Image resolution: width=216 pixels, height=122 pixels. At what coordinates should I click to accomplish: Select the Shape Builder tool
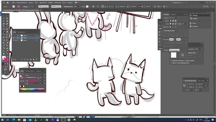coord(4,40)
